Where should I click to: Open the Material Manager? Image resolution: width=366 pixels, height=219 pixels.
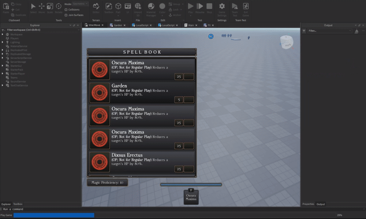[151, 6]
